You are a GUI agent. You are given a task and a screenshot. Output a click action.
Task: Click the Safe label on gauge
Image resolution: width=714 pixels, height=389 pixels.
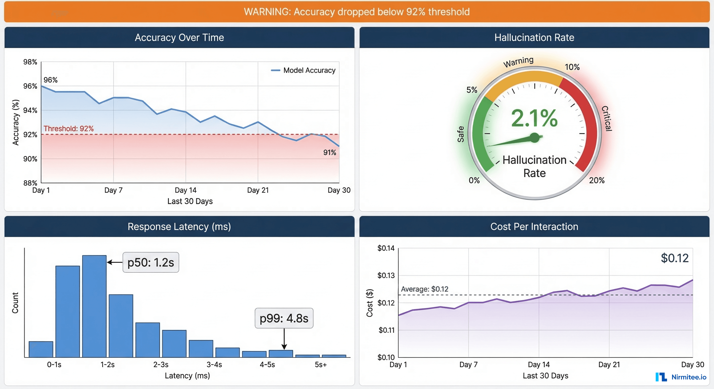point(461,134)
